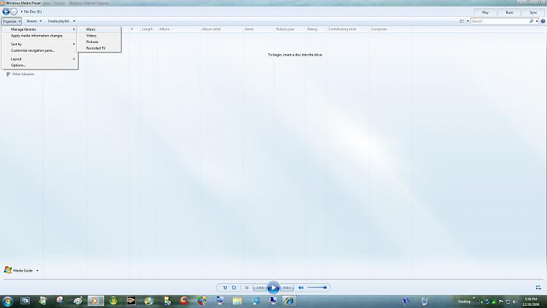Click the volume speaker in system tray

click(514, 301)
